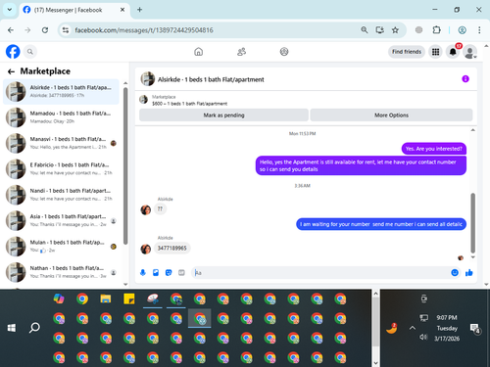Open the purple conversation info icon
The width and height of the screenshot is (490, 367).
pyautogui.click(x=465, y=79)
